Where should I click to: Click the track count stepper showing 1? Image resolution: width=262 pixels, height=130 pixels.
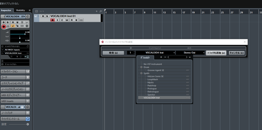131,53
